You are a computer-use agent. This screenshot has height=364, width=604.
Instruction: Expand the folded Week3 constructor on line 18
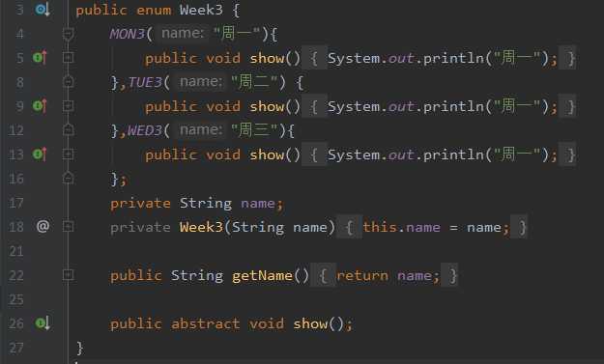[x=69, y=226]
